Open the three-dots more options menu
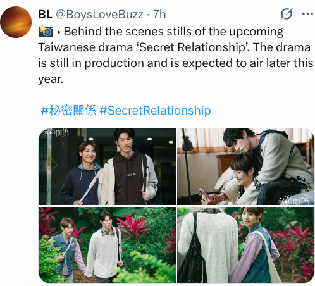The image size is (315, 286). tap(307, 14)
